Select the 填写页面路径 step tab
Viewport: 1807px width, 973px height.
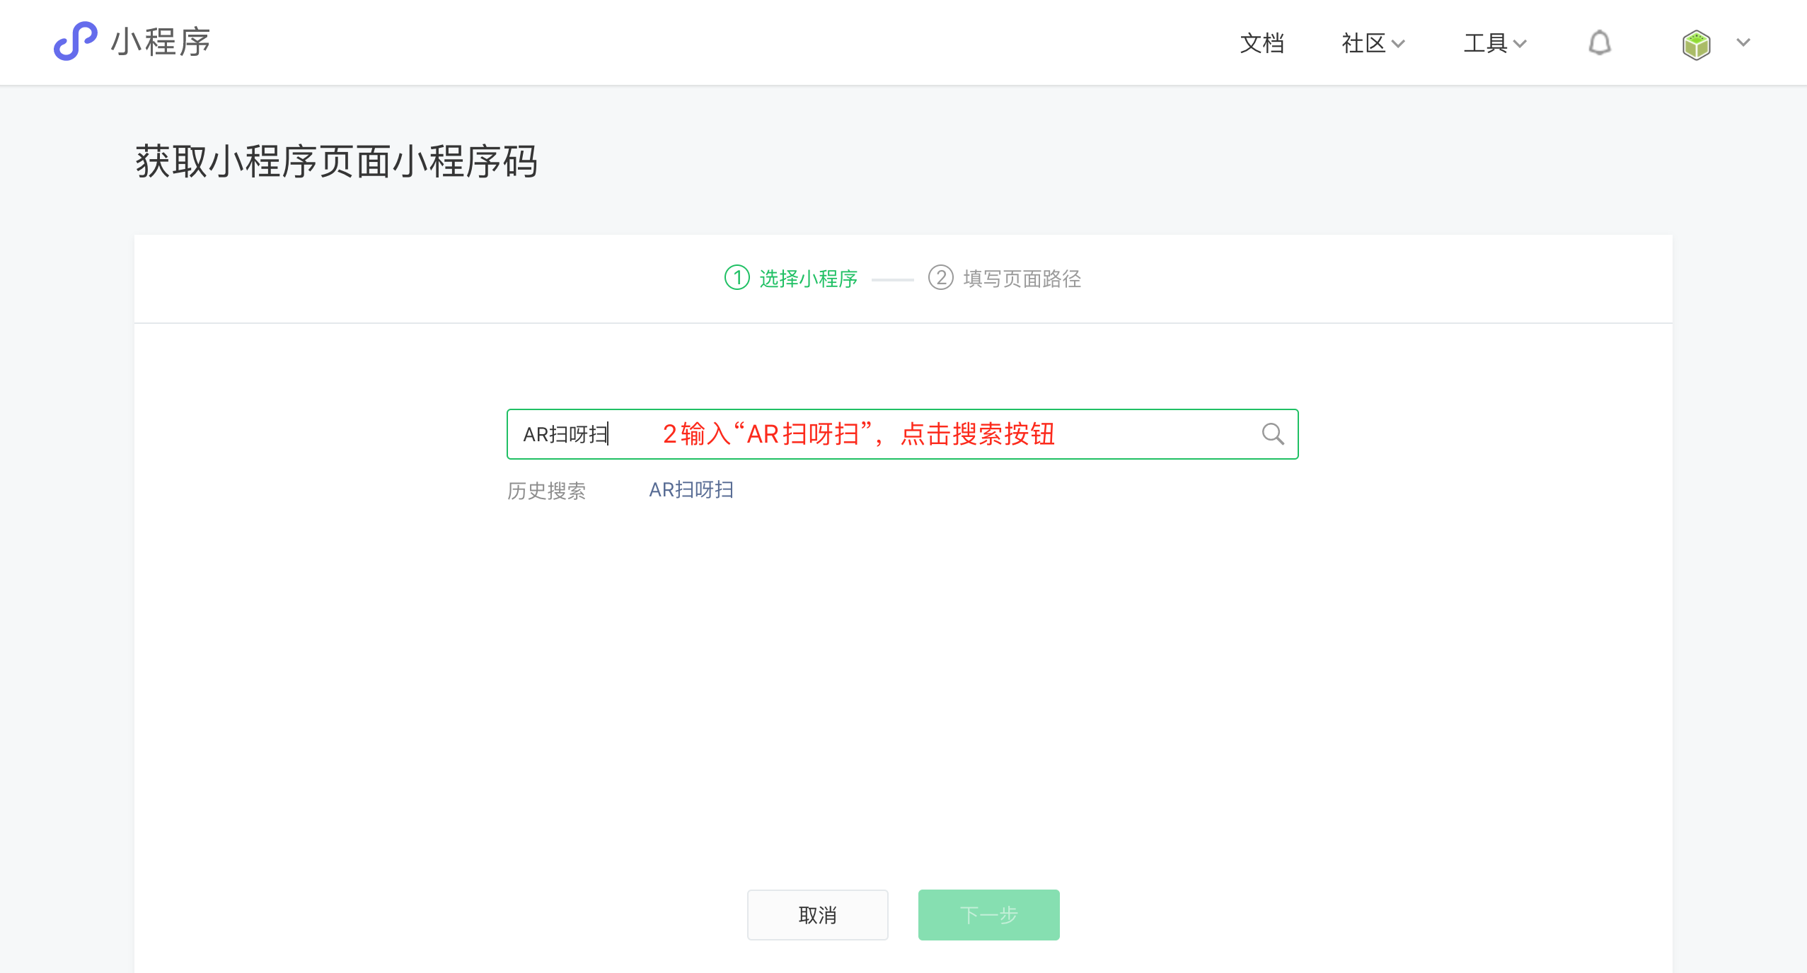point(1022,279)
